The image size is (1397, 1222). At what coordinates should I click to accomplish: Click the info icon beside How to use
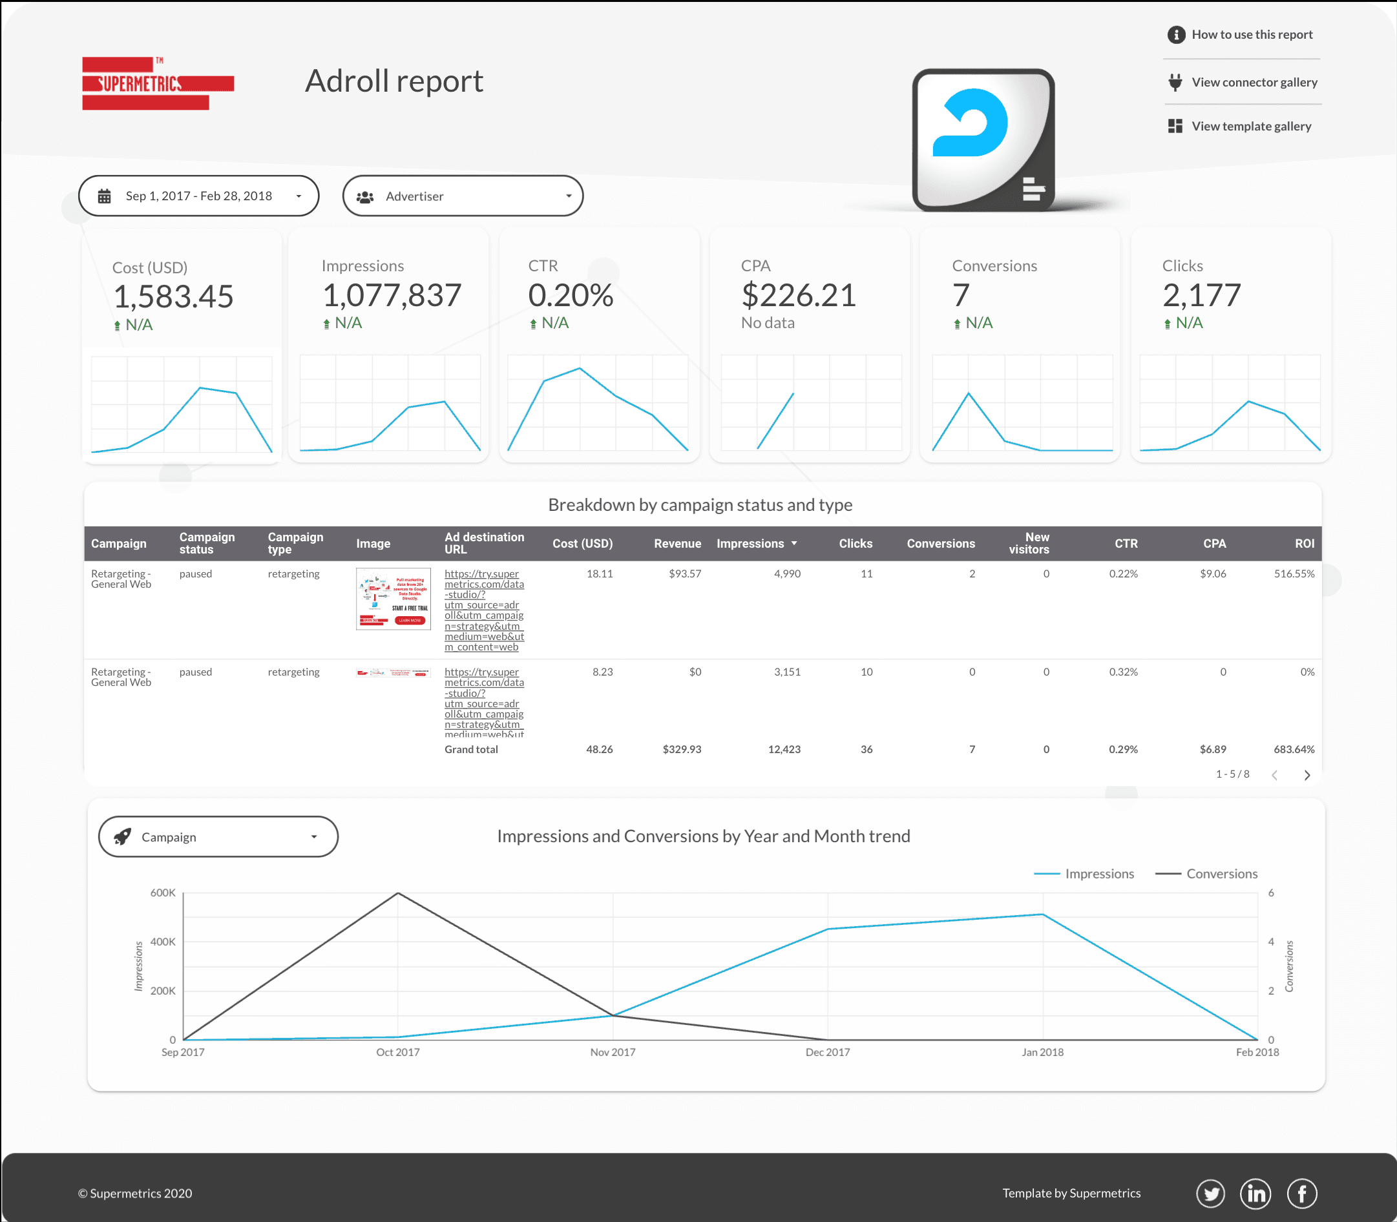pos(1176,35)
